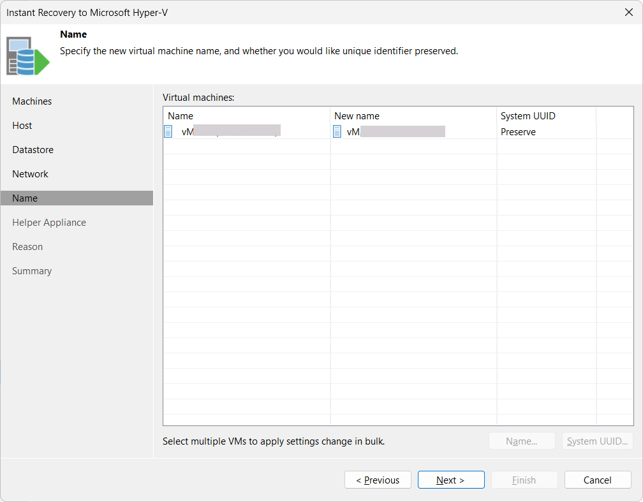
Task: Proceed with the Next button
Action: pos(451,480)
